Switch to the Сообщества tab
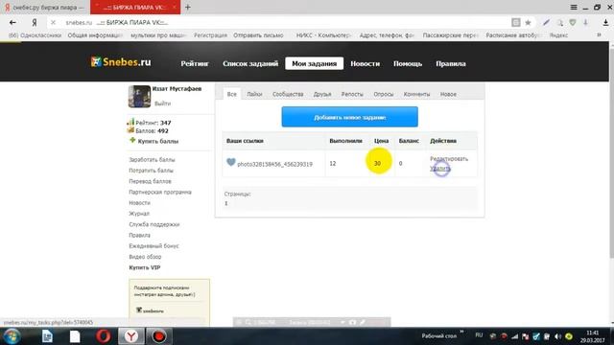This screenshot has width=614, height=345. coord(288,94)
